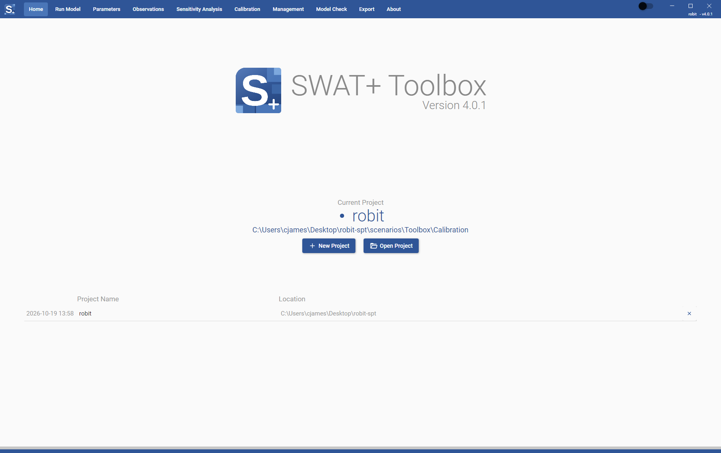
Task: Switch to the Run Model tab
Action: click(68, 9)
